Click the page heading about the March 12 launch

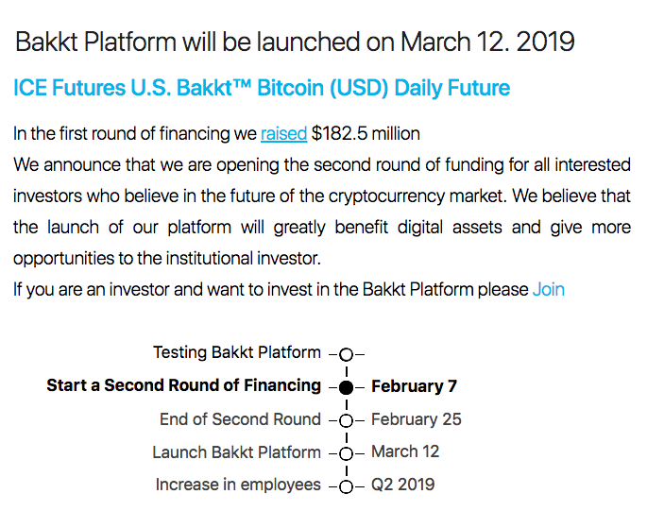pos(295,43)
